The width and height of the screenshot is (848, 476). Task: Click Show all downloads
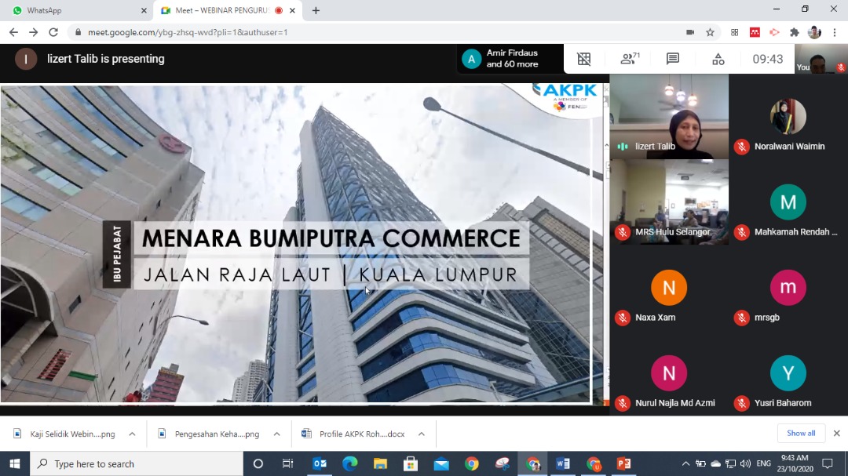coord(801,434)
